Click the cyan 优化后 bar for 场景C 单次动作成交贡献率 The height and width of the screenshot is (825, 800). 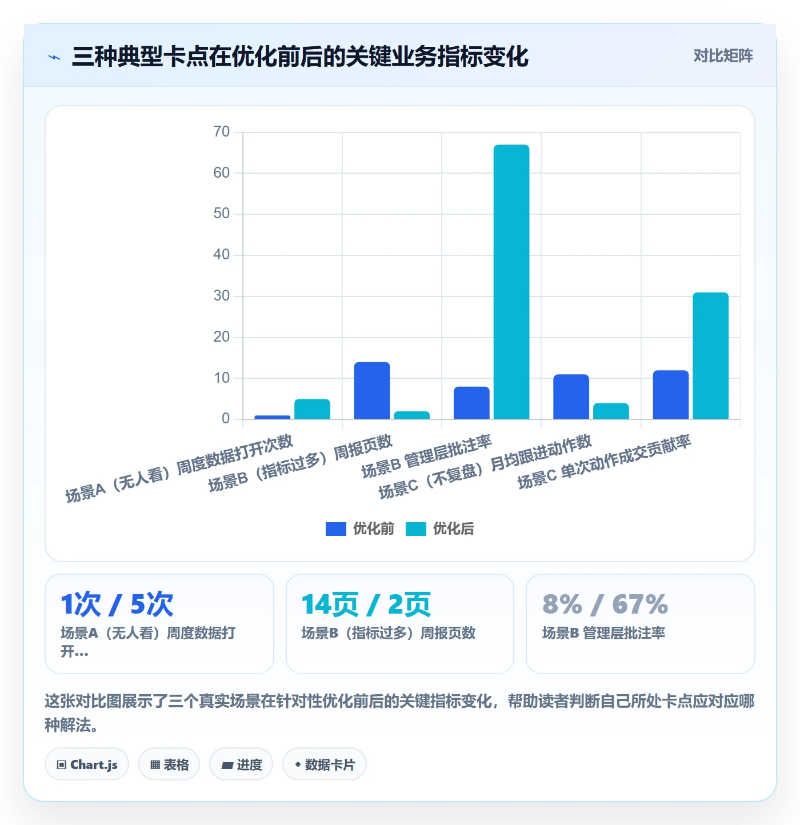click(711, 355)
